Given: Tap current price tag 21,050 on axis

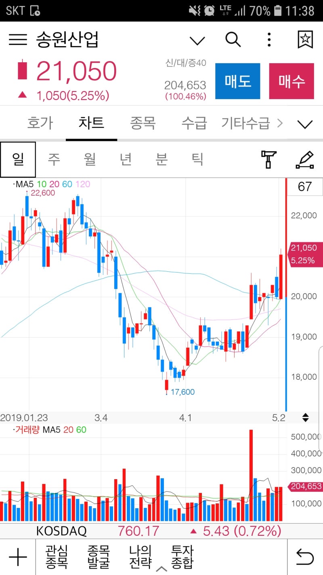Looking at the screenshot, I should point(305,254).
